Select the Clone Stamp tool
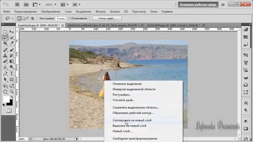This screenshot has height=142, width=253. tap(5, 56)
